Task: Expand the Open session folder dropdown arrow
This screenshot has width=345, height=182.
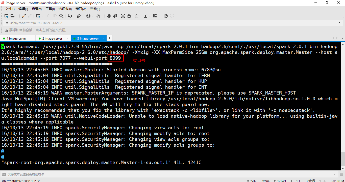Action: pos(17,16)
